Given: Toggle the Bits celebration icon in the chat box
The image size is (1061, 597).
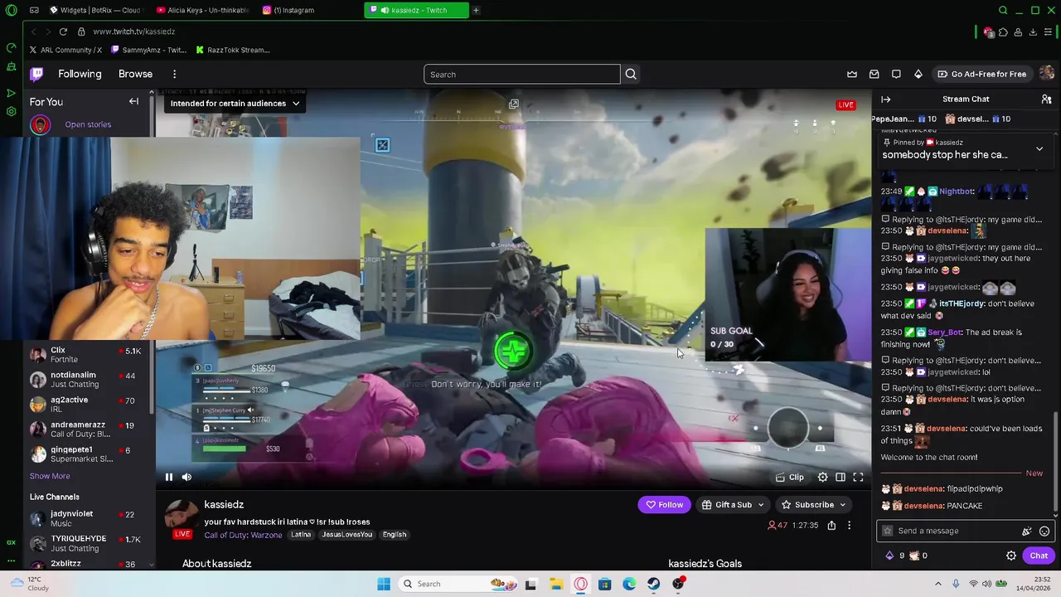Looking at the screenshot, I should [1027, 531].
